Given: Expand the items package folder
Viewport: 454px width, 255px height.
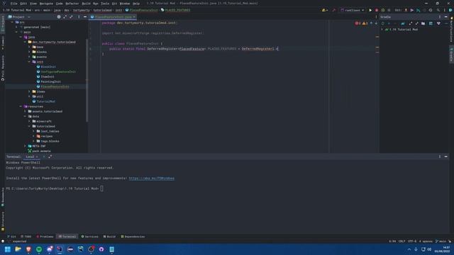Looking at the screenshot, I should click(x=29, y=91).
